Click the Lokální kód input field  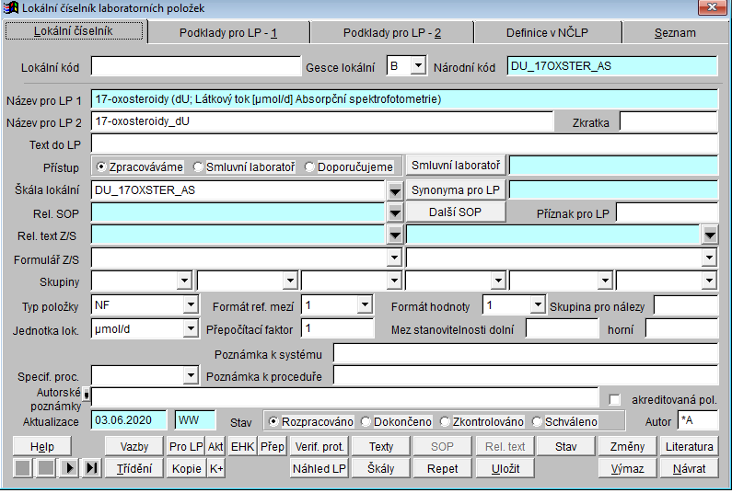coord(194,66)
